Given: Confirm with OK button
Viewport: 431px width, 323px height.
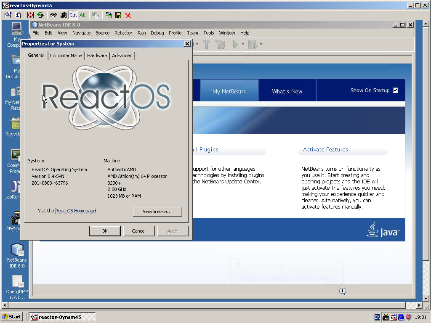Looking at the screenshot, I should pyautogui.click(x=105, y=231).
